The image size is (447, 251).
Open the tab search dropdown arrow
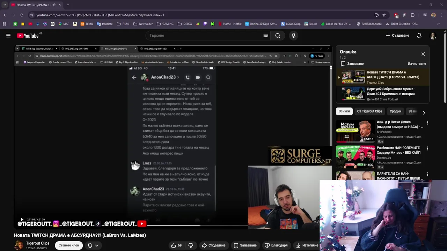pyautogui.click(x=5, y=5)
